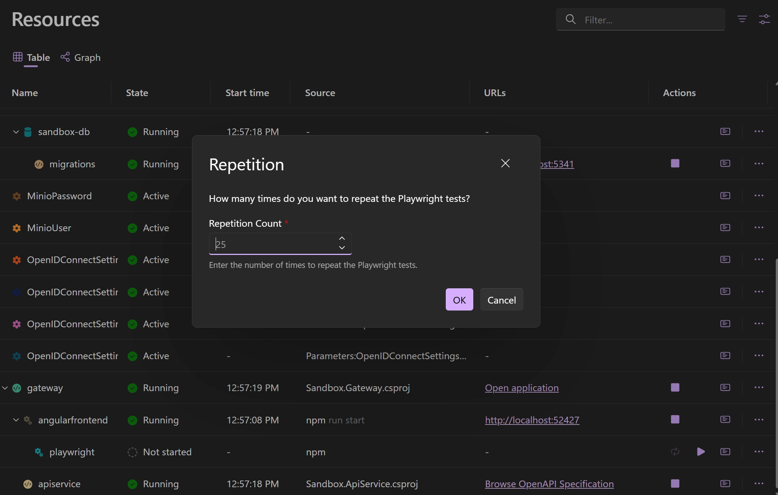Open more actions for gateway
Viewport: 778px width, 495px height.
point(759,387)
